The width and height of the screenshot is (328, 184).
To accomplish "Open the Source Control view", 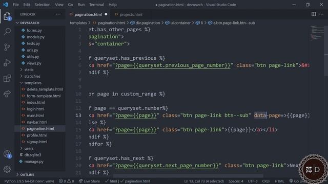I will pyautogui.click(x=7, y=47).
